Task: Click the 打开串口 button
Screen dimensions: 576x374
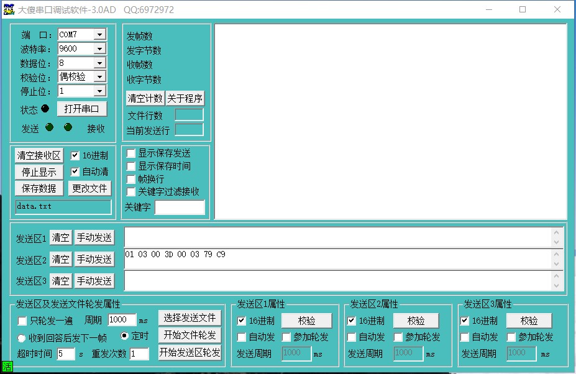Action: 82,109
